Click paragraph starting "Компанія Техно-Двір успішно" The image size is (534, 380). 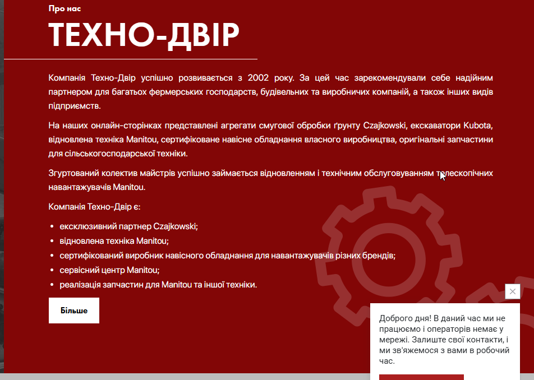click(271, 91)
